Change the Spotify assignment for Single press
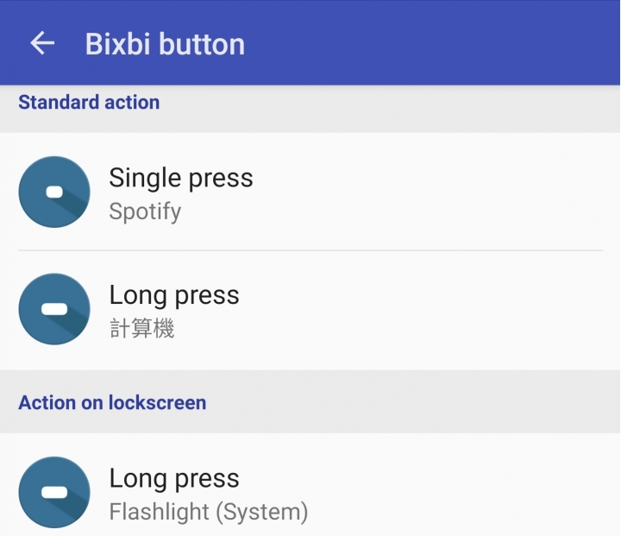Image resolution: width=621 pixels, height=536 pixels. coord(145,211)
